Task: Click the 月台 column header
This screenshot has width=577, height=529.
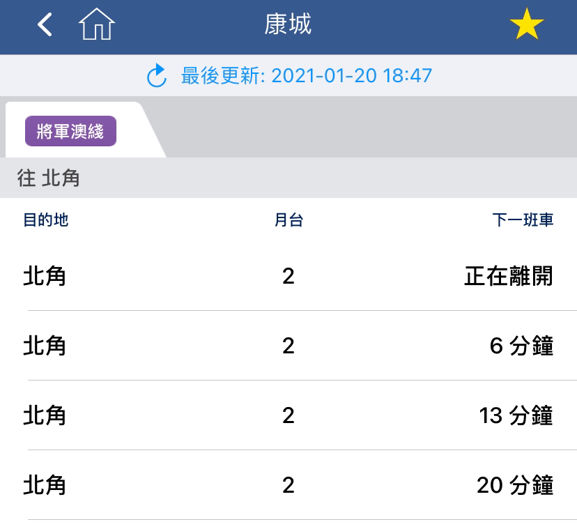Action: coord(288,220)
